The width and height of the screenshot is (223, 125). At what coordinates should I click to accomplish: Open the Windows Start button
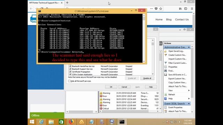click(x=32, y=122)
